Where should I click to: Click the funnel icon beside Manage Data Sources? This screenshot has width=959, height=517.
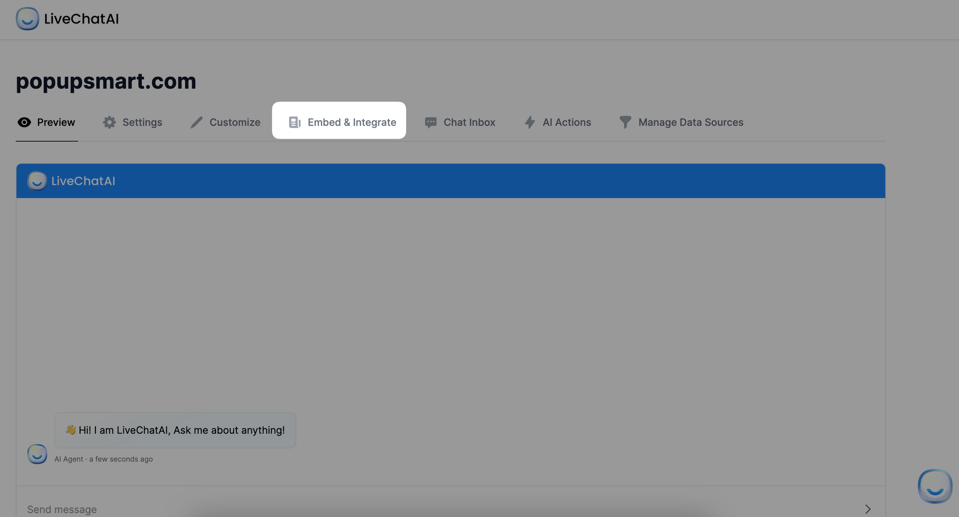pyautogui.click(x=625, y=122)
